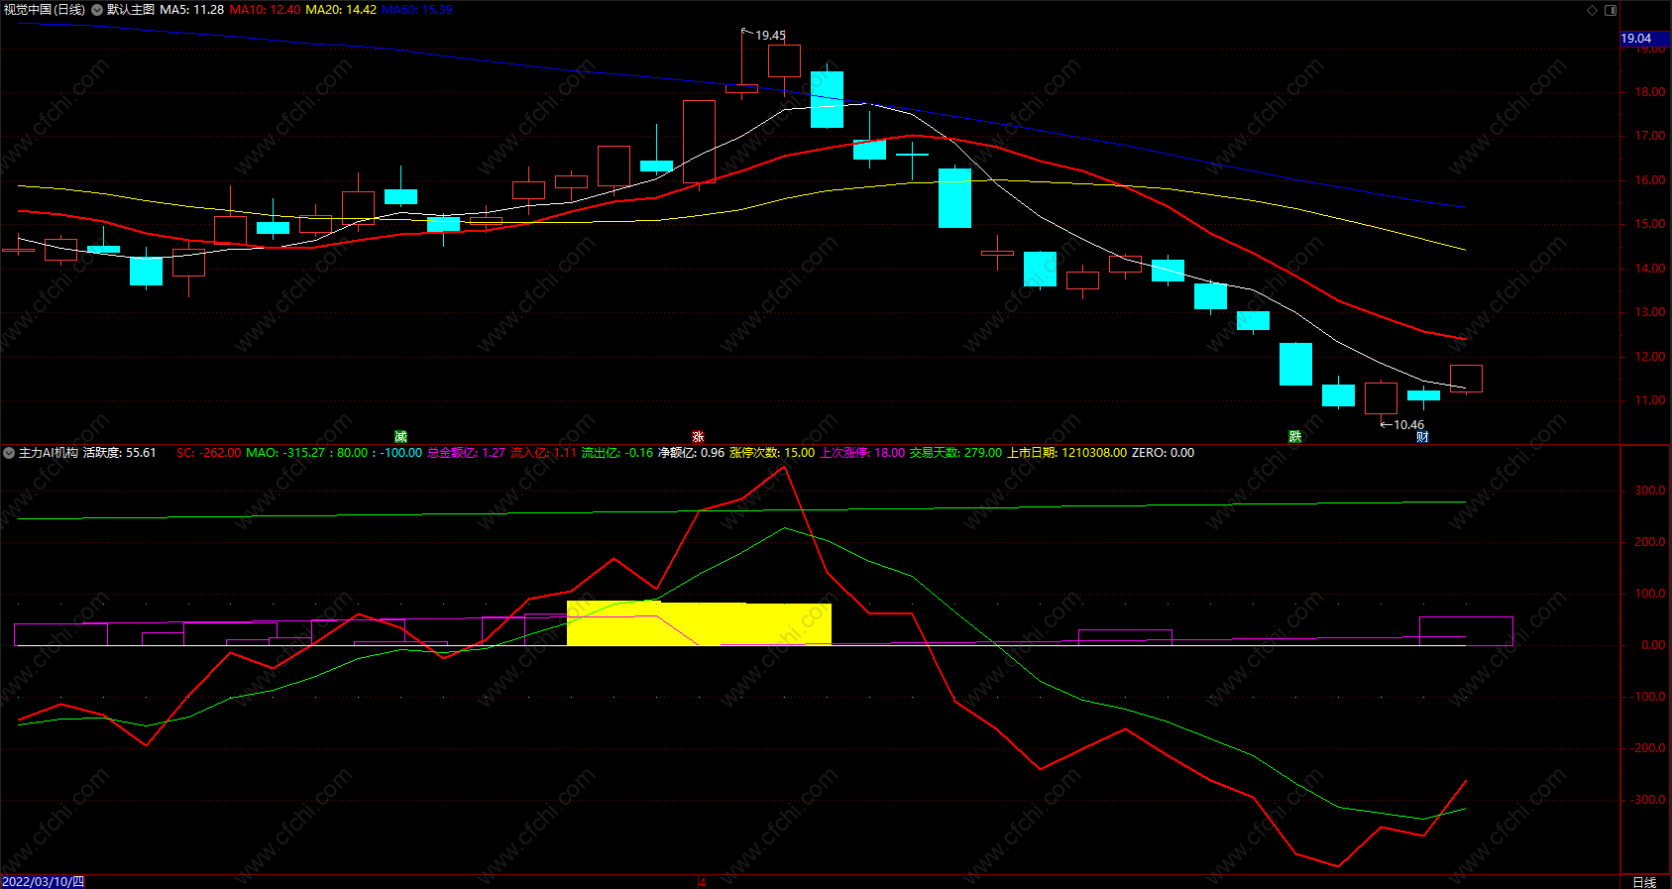Click the MA10: 12.40 label

coord(265,10)
